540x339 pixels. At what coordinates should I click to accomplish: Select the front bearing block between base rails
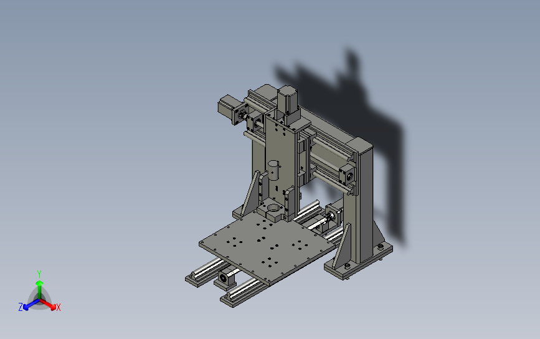(x=225, y=279)
